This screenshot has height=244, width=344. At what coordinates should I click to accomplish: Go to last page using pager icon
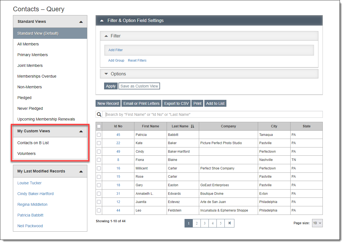click(229, 223)
